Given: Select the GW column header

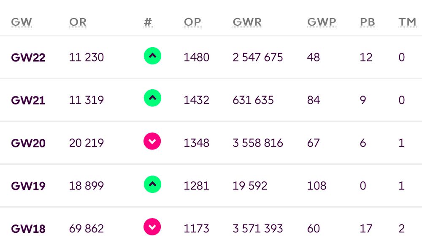Looking at the screenshot, I should pyautogui.click(x=22, y=22).
